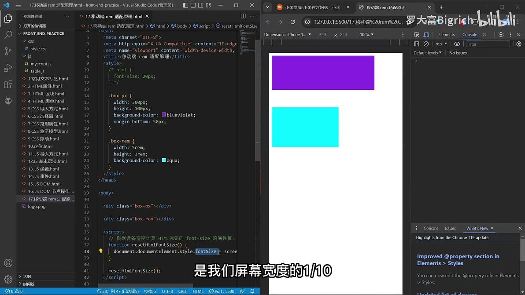Open Default levels dropdown
This screenshot has width=525, height=295.
427,53
